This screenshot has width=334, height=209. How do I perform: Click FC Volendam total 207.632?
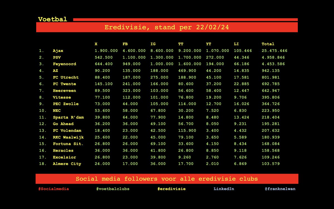pyautogui.click(x=271, y=130)
